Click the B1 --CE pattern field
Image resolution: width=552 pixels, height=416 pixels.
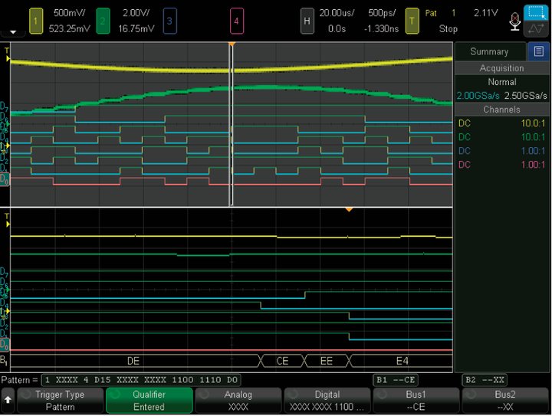tap(396, 380)
